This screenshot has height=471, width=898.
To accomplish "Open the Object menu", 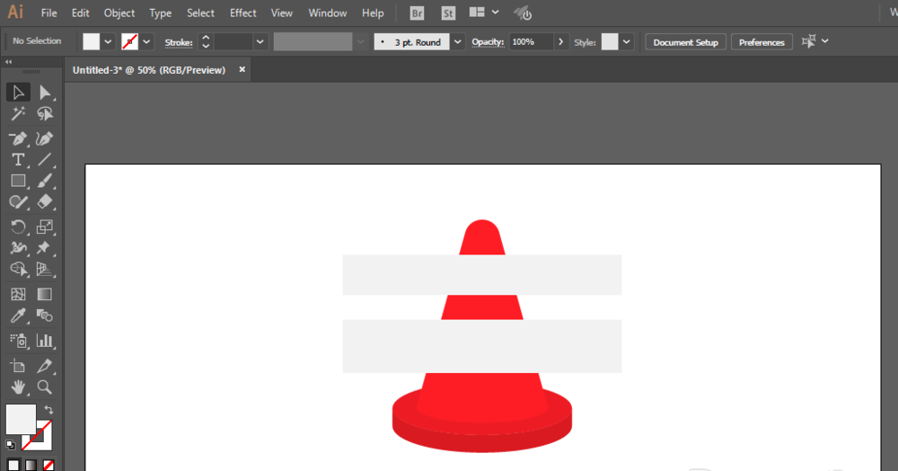I will 119,13.
